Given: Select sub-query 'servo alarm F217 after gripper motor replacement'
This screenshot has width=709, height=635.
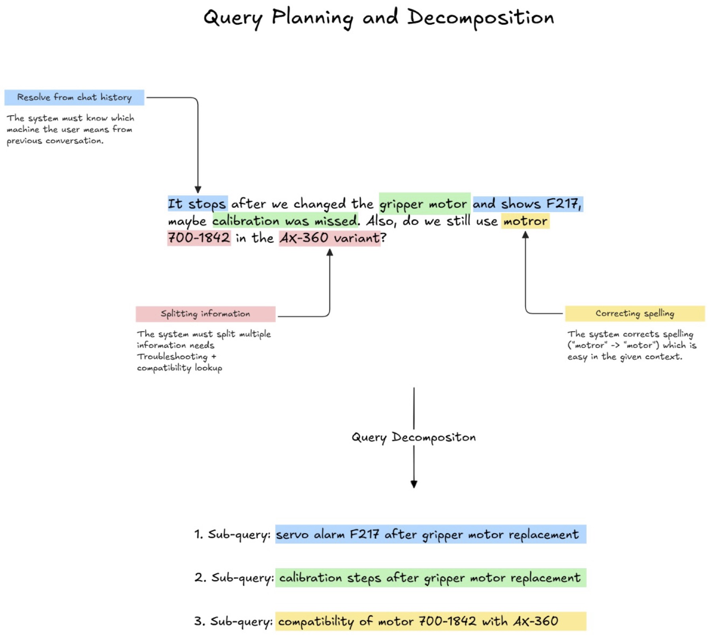Looking at the screenshot, I should (431, 534).
